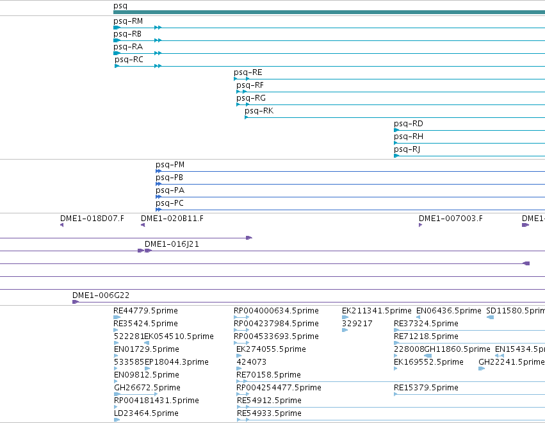
Task: Select EST LD23464.5prime
Action: point(146,413)
